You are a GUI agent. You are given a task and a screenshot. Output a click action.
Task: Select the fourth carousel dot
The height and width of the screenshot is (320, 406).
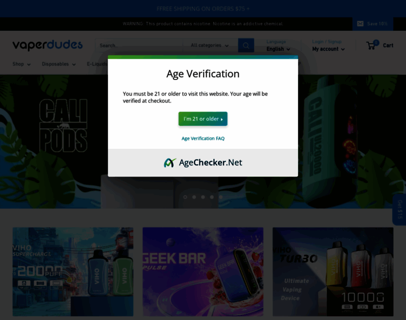(x=212, y=197)
